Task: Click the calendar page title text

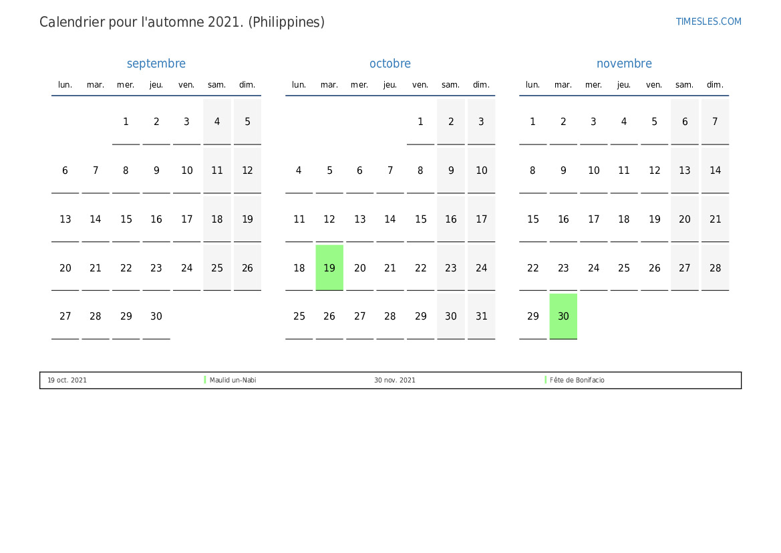Action: pyautogui.click(x=182, y=22)
